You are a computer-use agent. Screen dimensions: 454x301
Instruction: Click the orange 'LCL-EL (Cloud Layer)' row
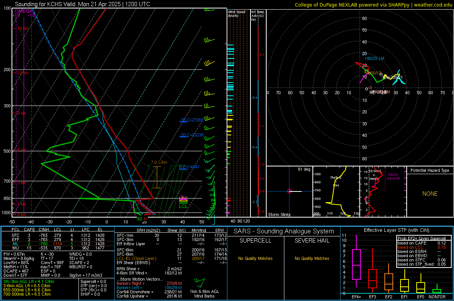pos(172,258)
